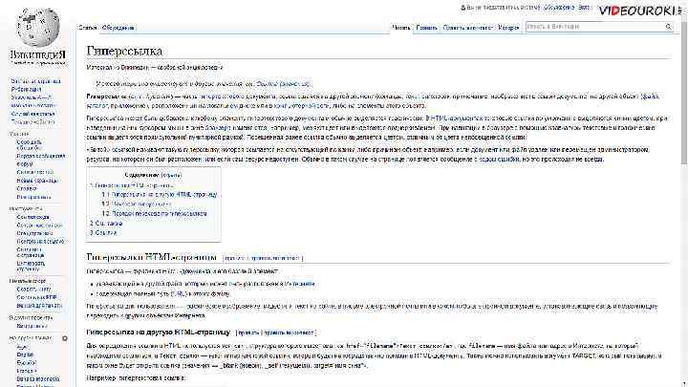This screenshot has height=387, width=688.
Task: Click править вики-текст beside Гиперссылки HTML-страницы heading
Action: 275,258
